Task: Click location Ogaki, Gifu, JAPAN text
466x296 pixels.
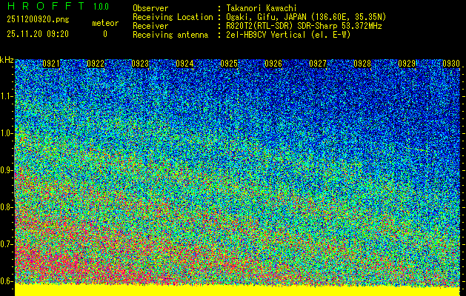Action: (306, 17)
